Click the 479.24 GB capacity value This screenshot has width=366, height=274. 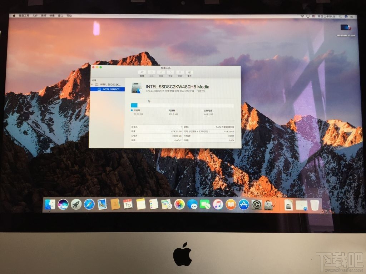coord(176,131)
